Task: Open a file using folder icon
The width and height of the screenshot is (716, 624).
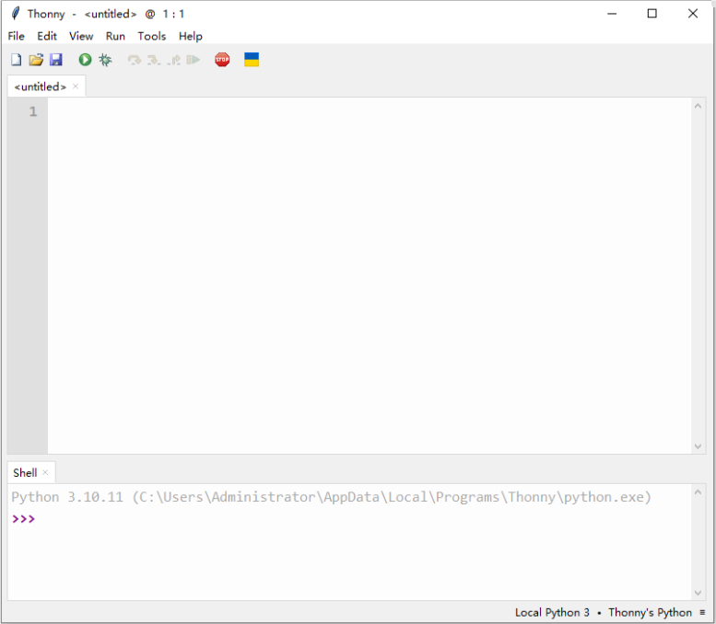Action: [36, 60]
